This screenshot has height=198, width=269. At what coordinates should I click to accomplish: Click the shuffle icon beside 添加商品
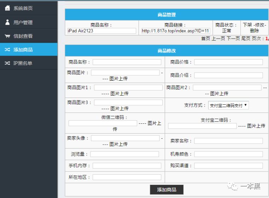click(7, 49)
